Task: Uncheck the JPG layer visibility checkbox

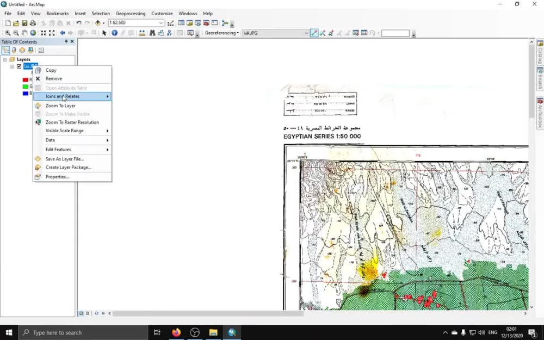Action: [x=19, y=66]
